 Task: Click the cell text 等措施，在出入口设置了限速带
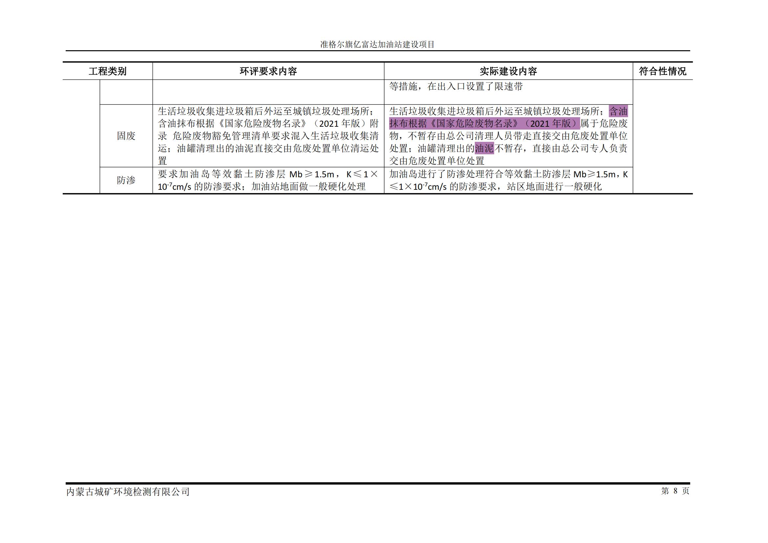coord(456,87)
